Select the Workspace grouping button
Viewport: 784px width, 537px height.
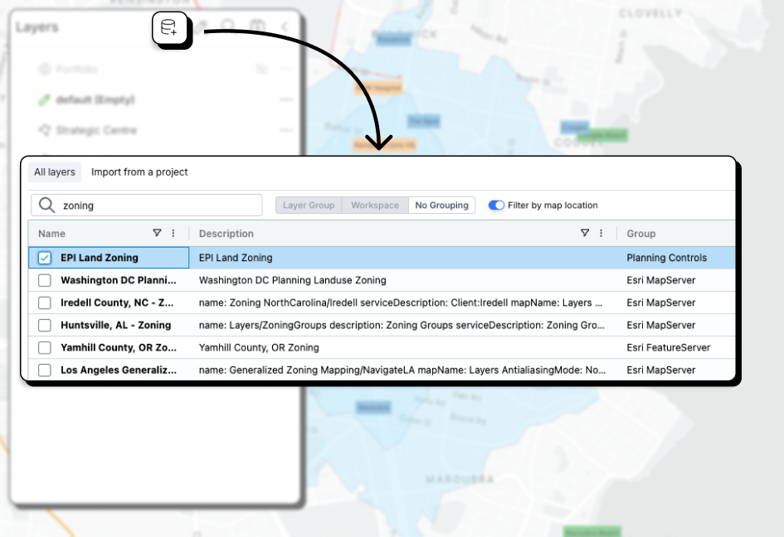pos(375,206)
